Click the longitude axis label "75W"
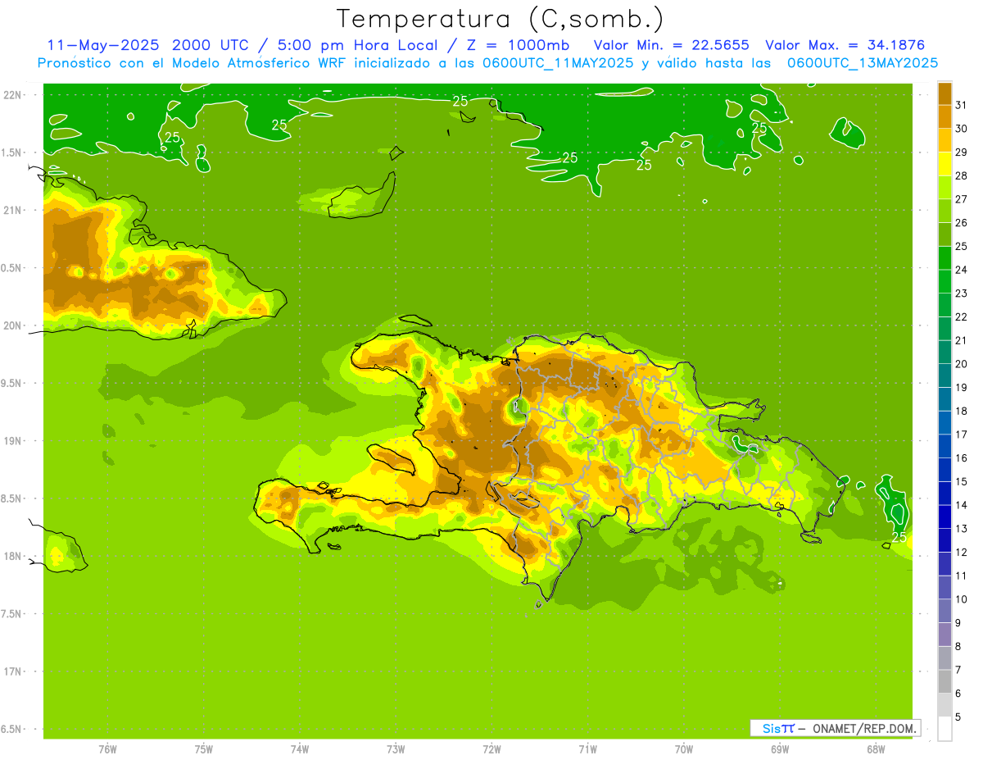 (203, 749)
